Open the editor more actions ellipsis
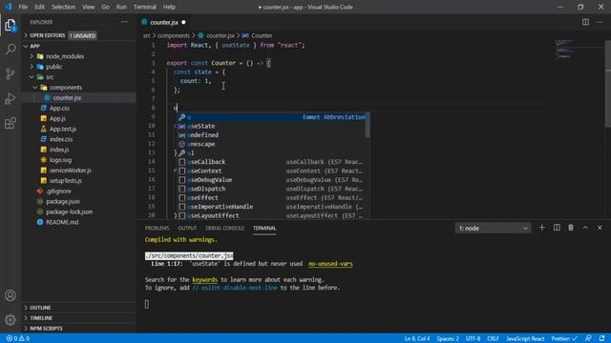Image resolution: width=611 pixels, height=343 pixels. pos(600,22)
